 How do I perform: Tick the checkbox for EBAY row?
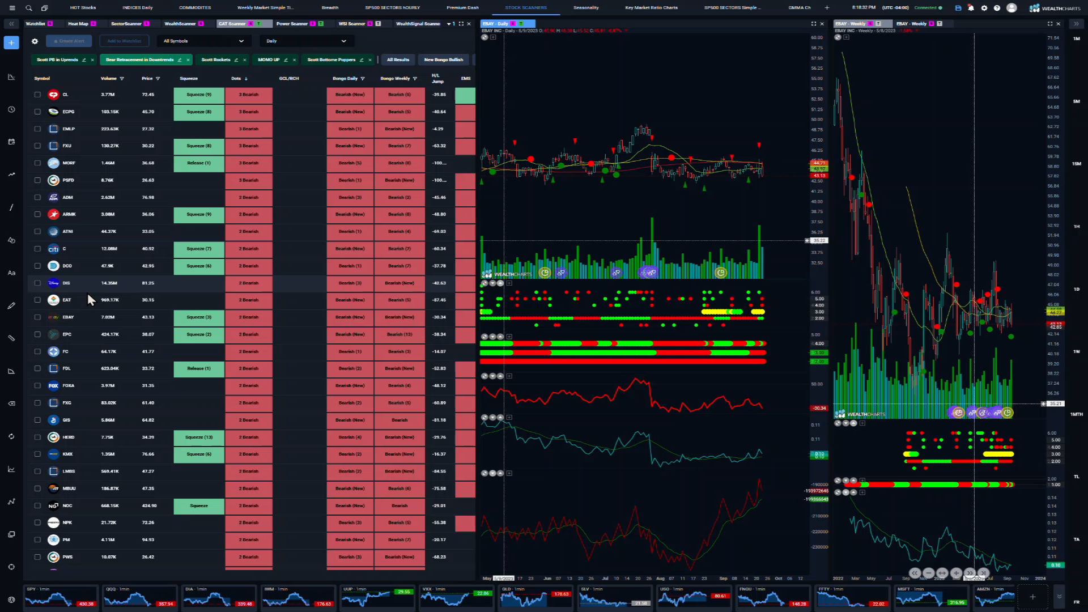(37, 317)
